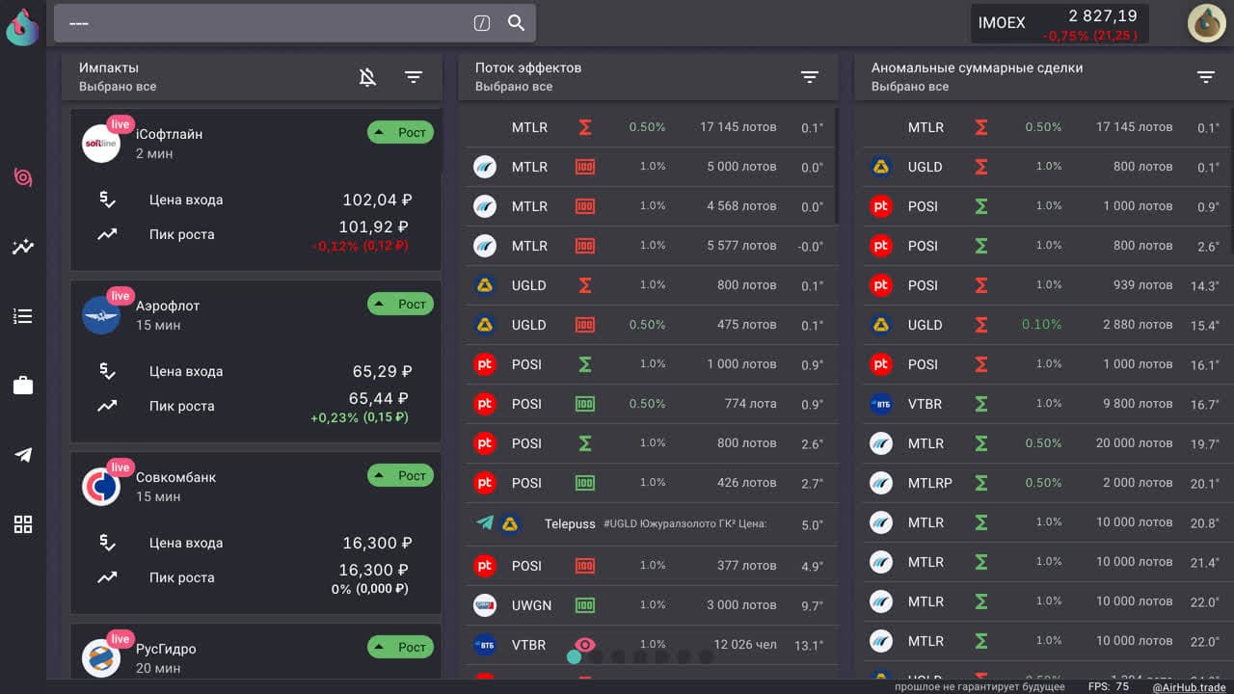Click FPS counter in status bar
The width and height of the screenshot is (1234, 694).
[x=1109, y=686]
